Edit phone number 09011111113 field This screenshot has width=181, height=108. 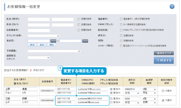pos(66,102)
